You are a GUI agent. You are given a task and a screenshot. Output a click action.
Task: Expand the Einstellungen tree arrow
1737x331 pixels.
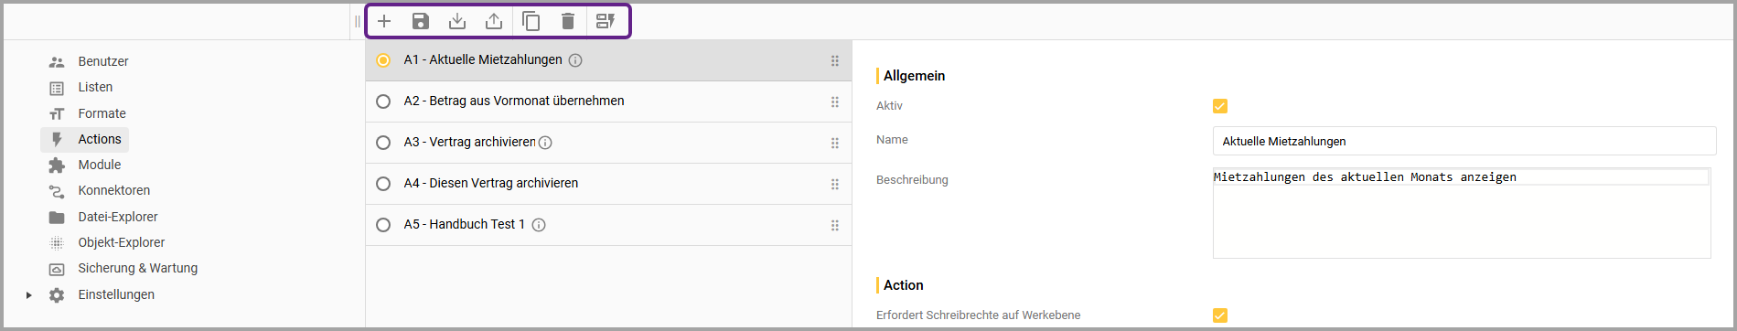point(29,294)
